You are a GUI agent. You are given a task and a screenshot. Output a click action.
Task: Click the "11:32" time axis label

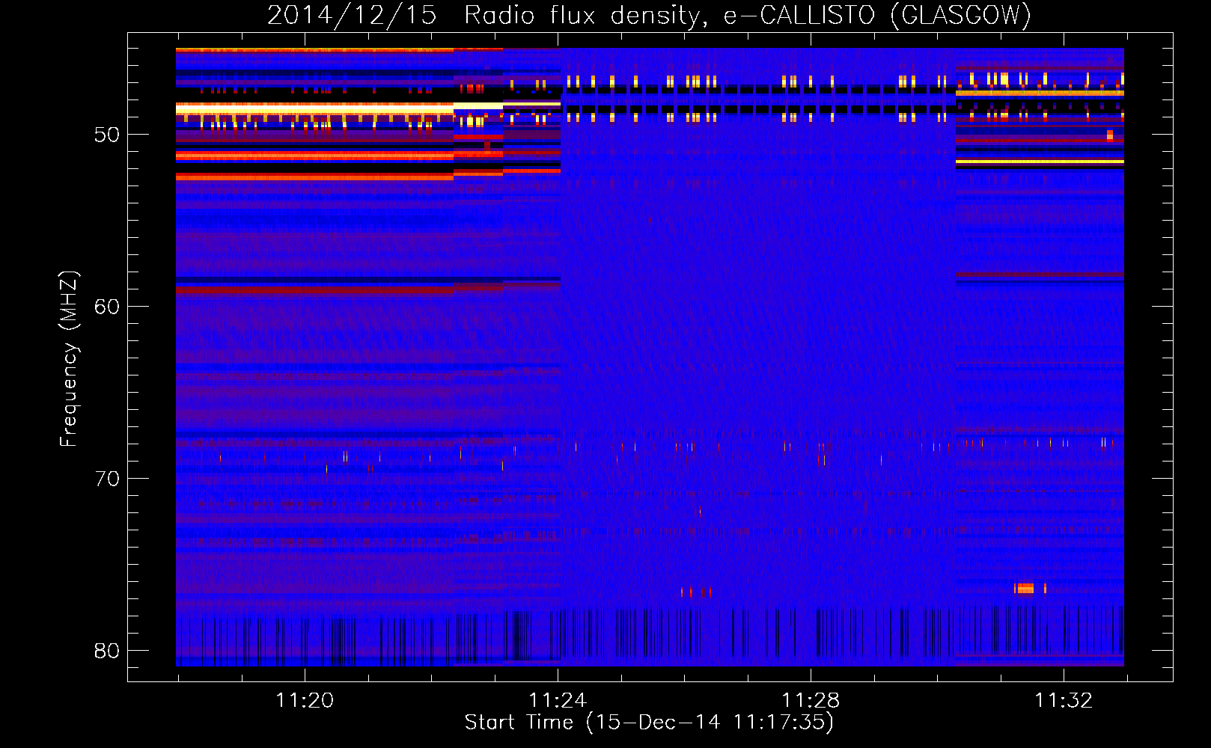point(1064,701)
